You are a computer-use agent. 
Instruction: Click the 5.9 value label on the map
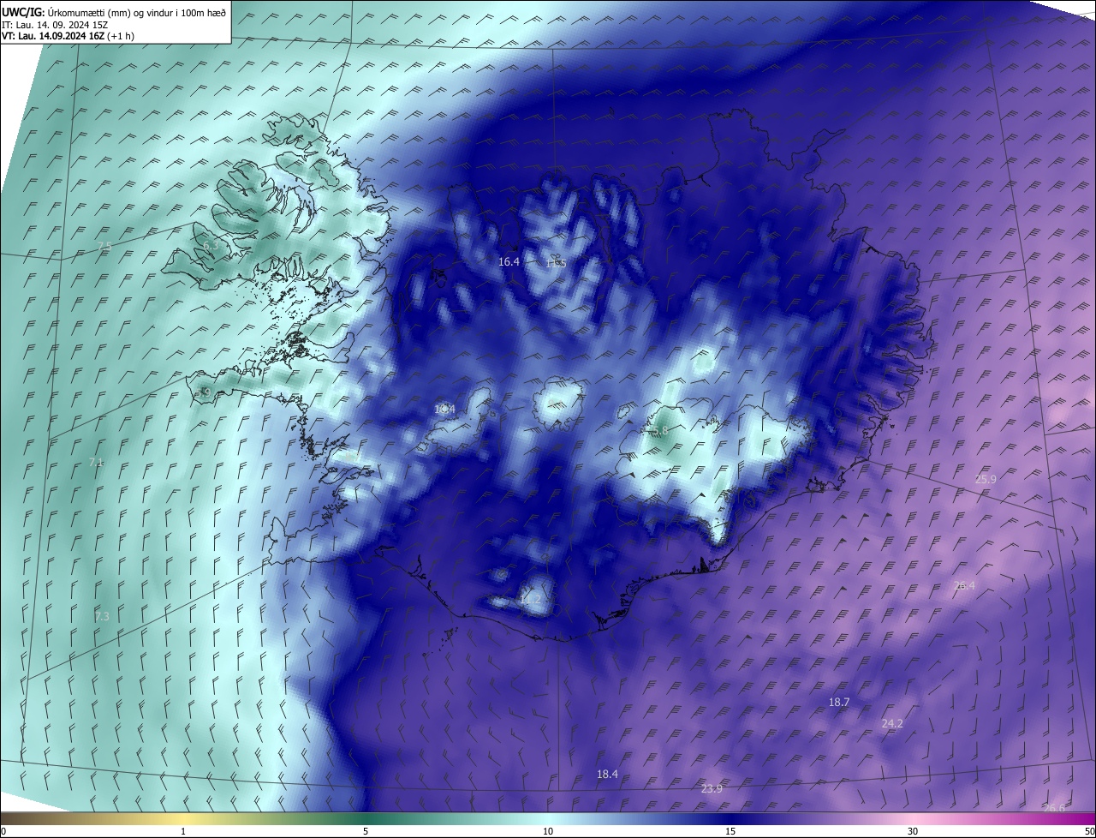pos(203,392)
